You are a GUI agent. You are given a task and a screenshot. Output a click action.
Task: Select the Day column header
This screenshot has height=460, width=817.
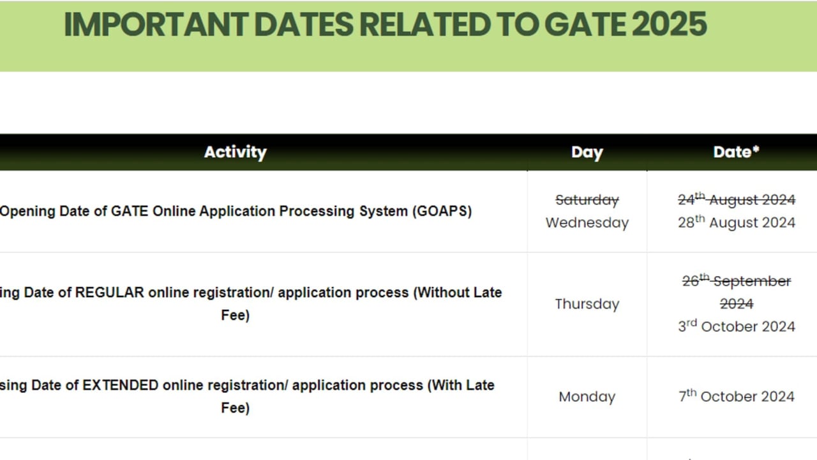(x=587, y=152)
